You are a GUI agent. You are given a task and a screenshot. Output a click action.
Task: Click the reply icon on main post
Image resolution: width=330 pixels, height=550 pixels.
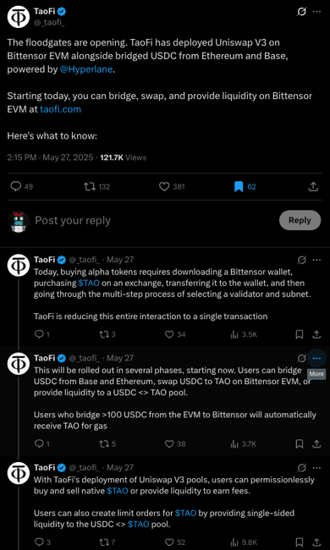[16, 187]
